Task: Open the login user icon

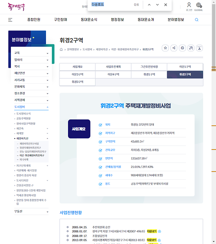Action: pos(189,5)
